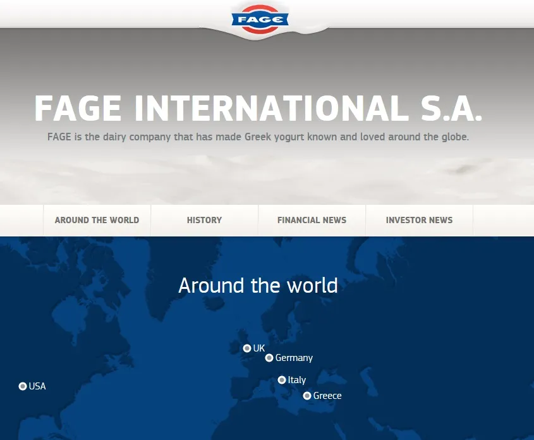Go to the Investor News tab

click(x=419, y=221)
